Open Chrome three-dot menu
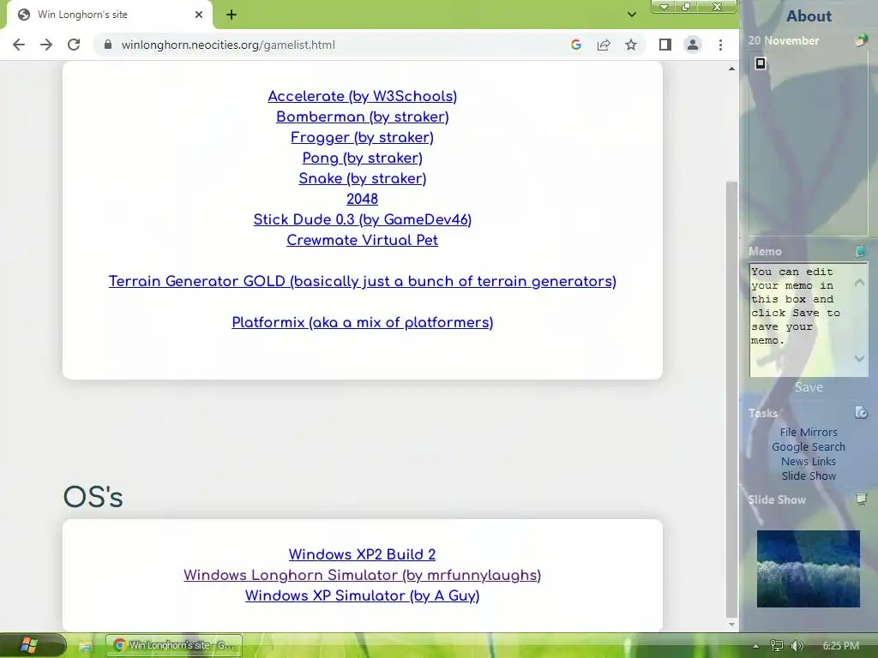 tap(720, 45)
